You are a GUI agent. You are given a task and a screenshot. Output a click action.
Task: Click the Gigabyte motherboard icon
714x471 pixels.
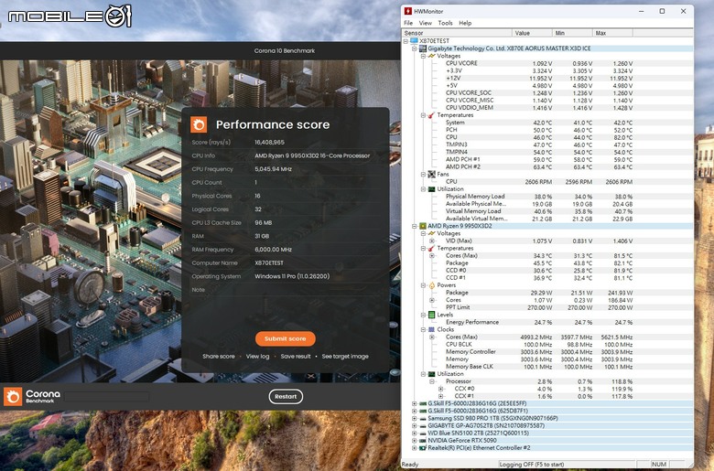click(x=423, y=48)
